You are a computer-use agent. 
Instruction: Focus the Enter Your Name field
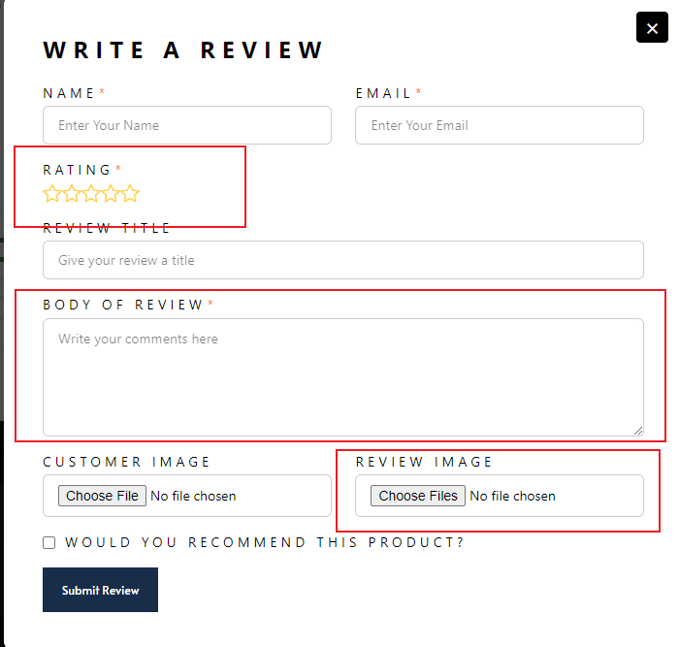pyautogui.click(x=187, y=125)
